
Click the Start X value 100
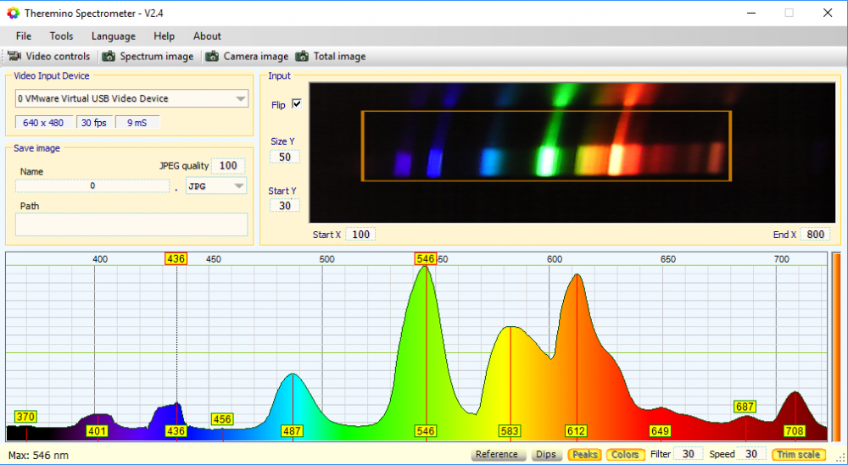360,235
